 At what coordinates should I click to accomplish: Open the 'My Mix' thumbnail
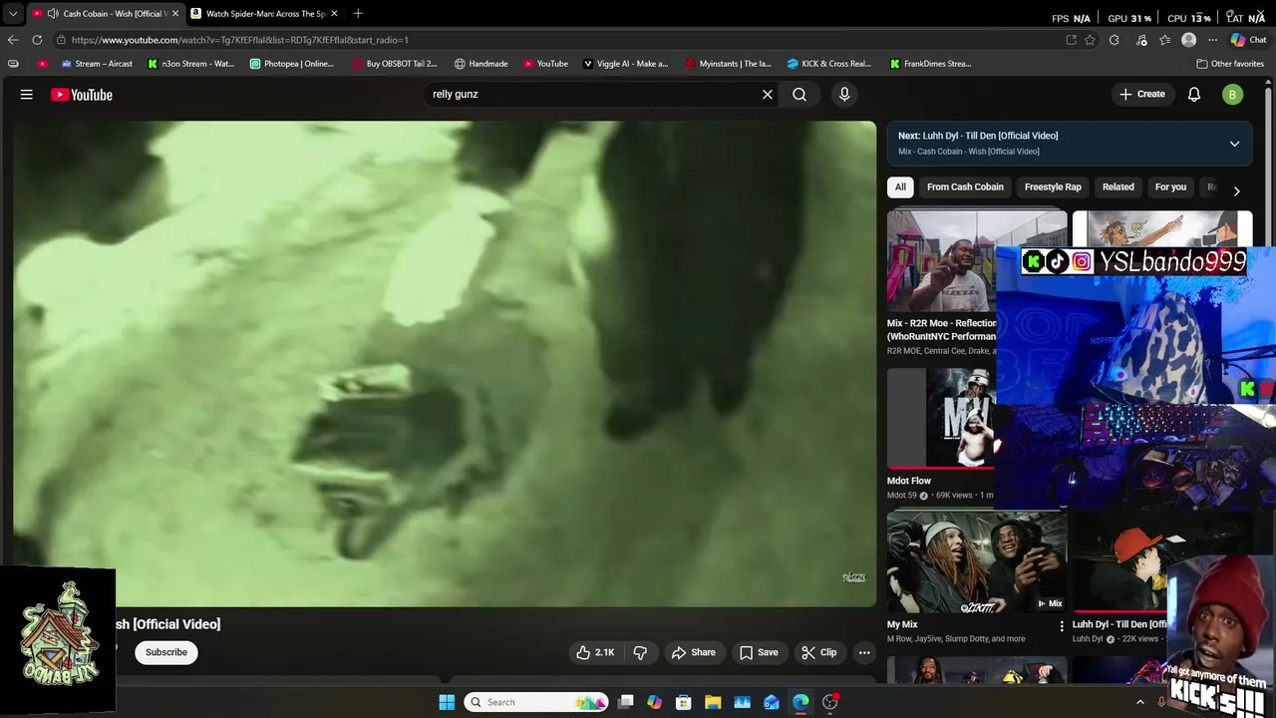pos(977,562)
